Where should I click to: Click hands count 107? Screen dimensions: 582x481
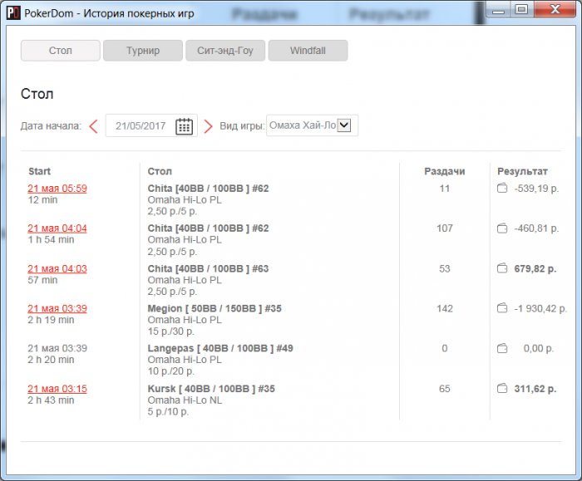[x=445, y=228]
